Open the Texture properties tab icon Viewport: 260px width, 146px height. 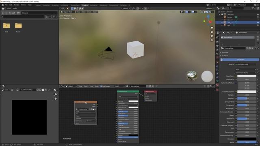coord(217,90)
